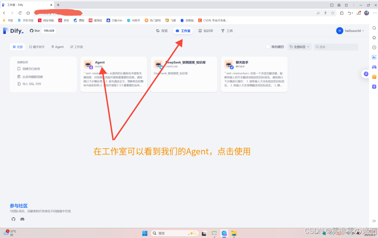Open the 京东 bookmark
Viewport: 378px width, 238px height.
(x=64, y=20)
